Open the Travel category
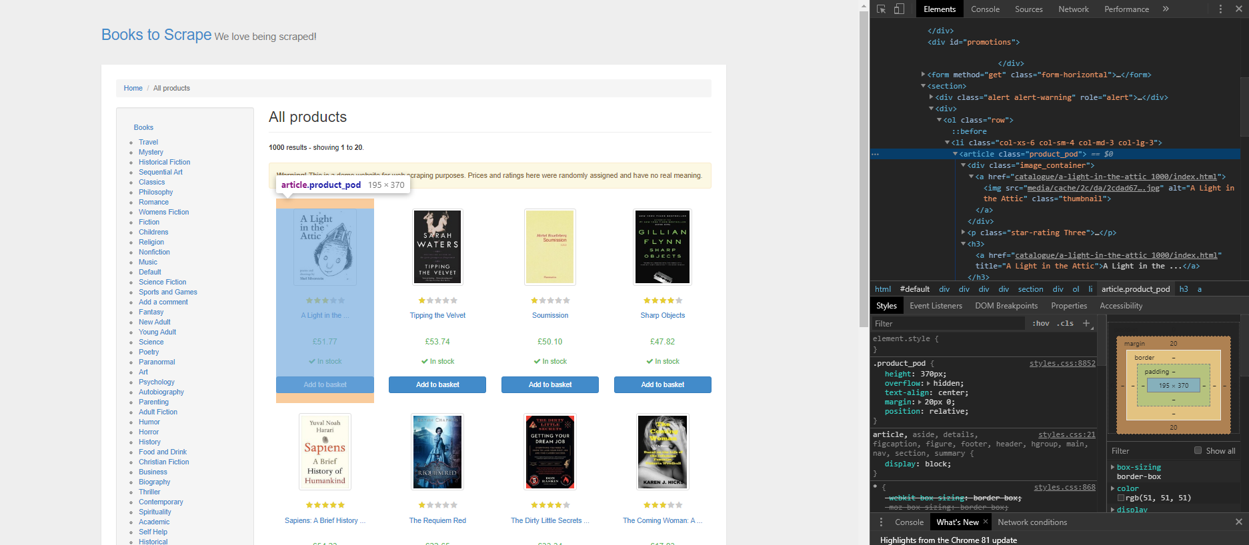 pyautogui.click(x=148, y=142)
